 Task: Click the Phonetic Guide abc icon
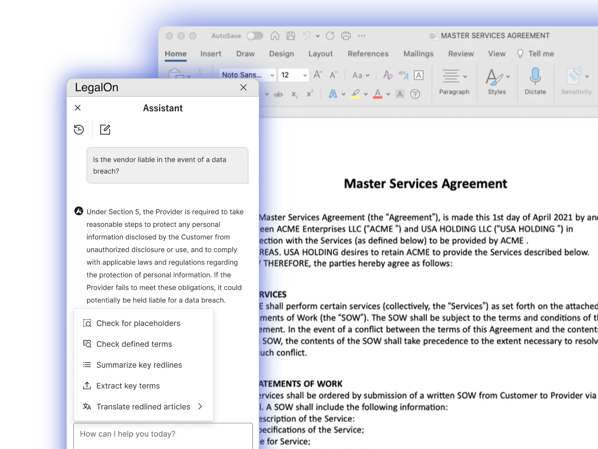(x=404, y=75)
